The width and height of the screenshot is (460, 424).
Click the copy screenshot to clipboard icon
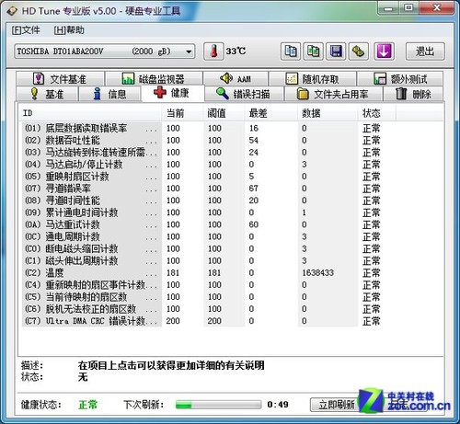tap(313, 52)
